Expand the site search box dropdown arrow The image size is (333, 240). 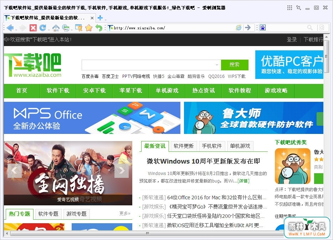(x=217, y=65)
